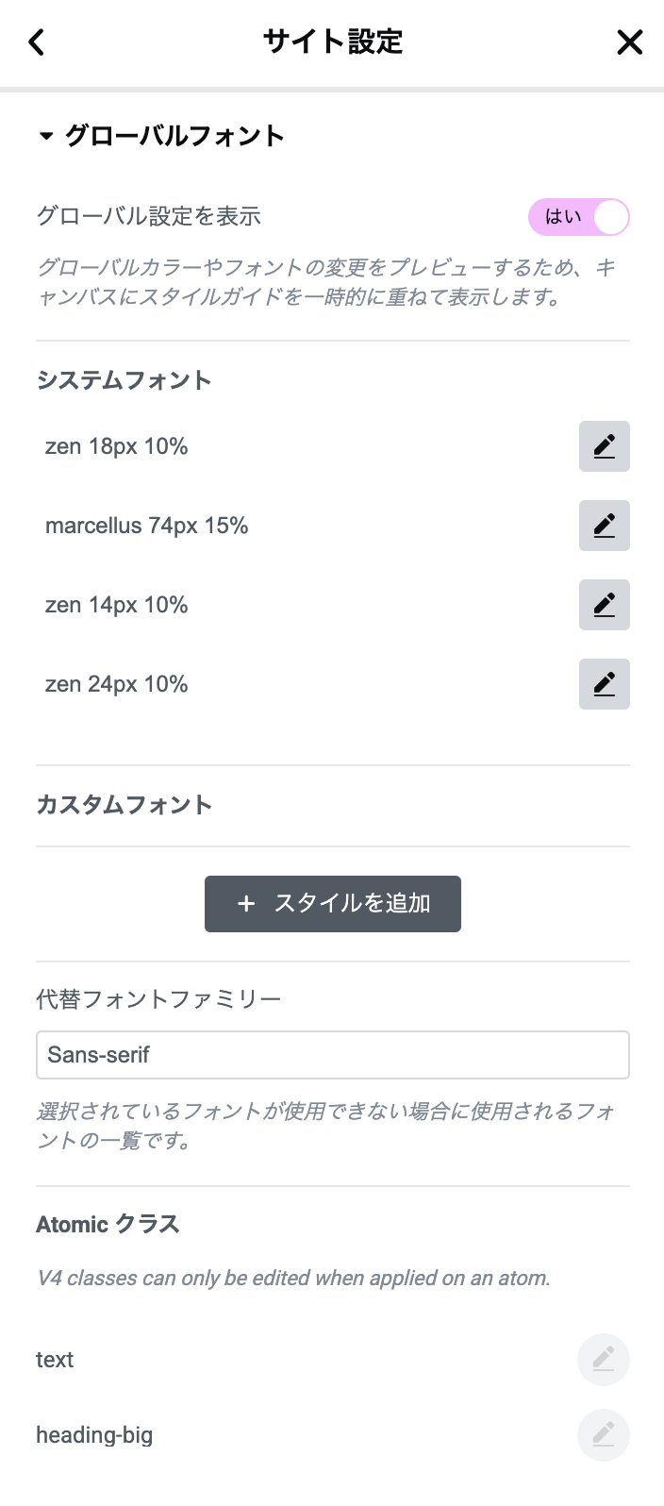Click the スタイルを追加 button

point(333,904)
